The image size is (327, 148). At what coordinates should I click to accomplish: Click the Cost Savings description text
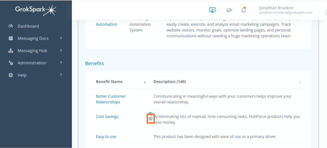(x=227, y=119)
